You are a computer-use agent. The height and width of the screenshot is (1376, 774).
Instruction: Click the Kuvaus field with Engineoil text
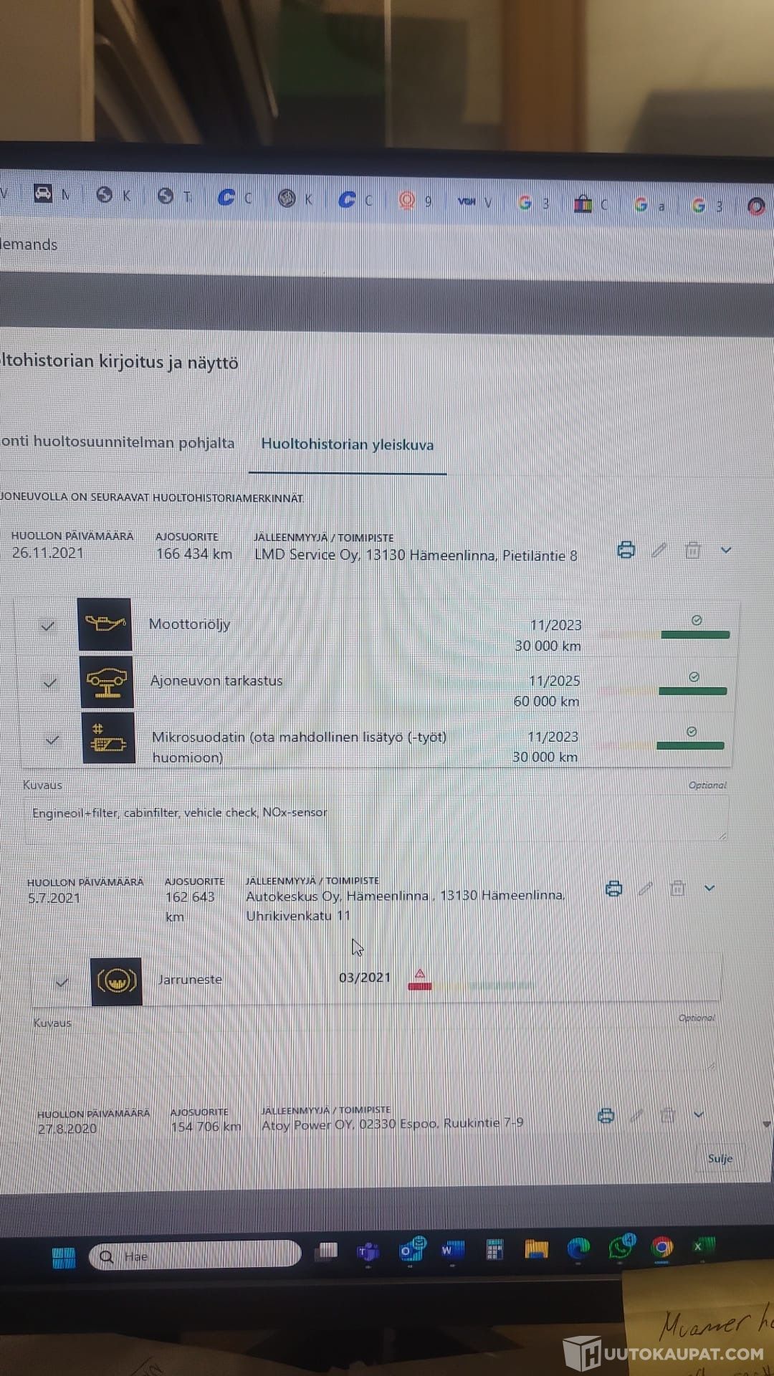[376, 817]
